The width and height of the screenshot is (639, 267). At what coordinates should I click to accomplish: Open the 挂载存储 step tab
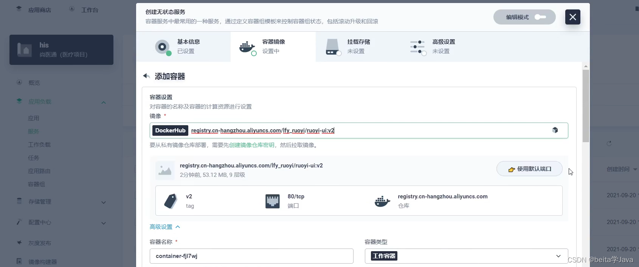click(x=358, y=47)
